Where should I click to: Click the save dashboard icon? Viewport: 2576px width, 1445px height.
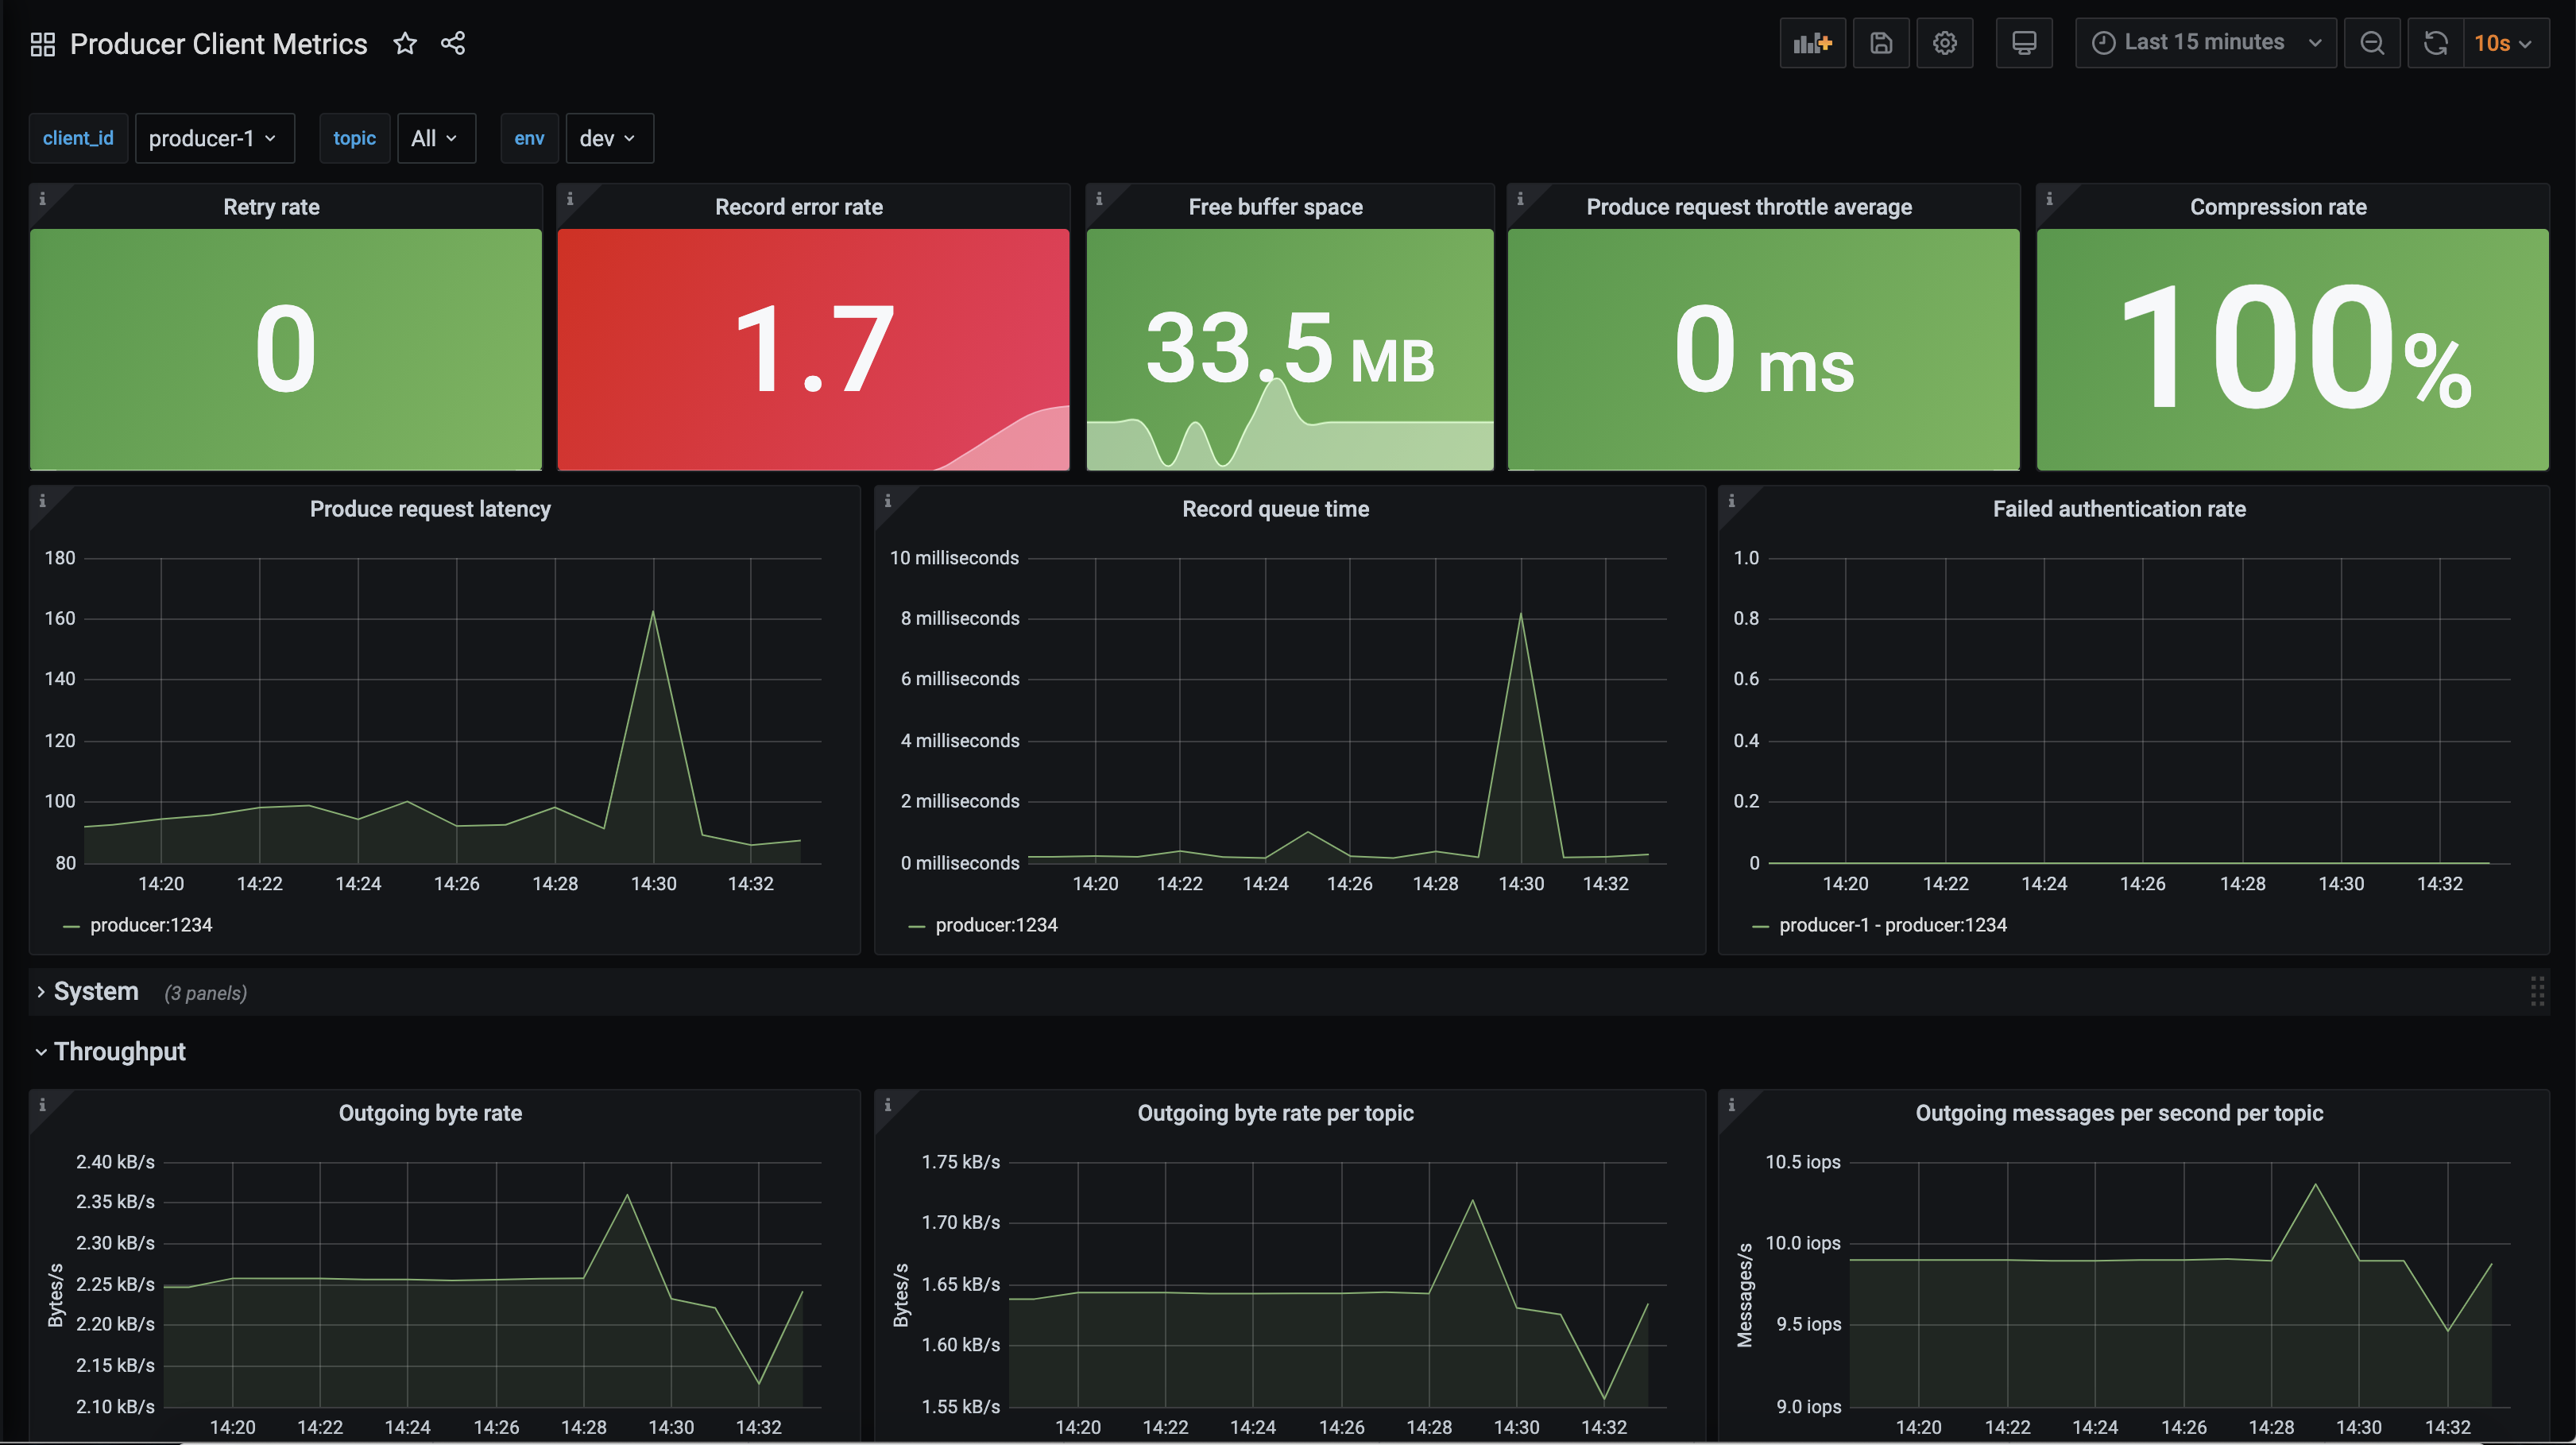tap(1880, 43)
